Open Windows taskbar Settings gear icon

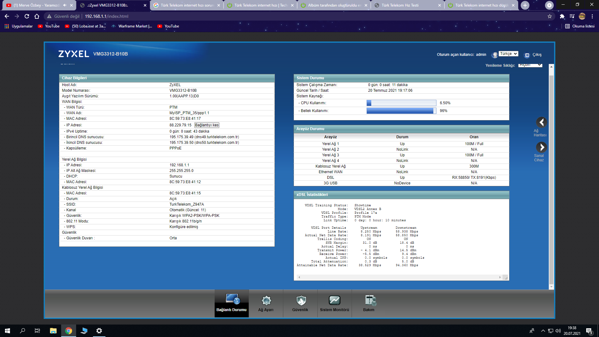click(x=99, y=331)
